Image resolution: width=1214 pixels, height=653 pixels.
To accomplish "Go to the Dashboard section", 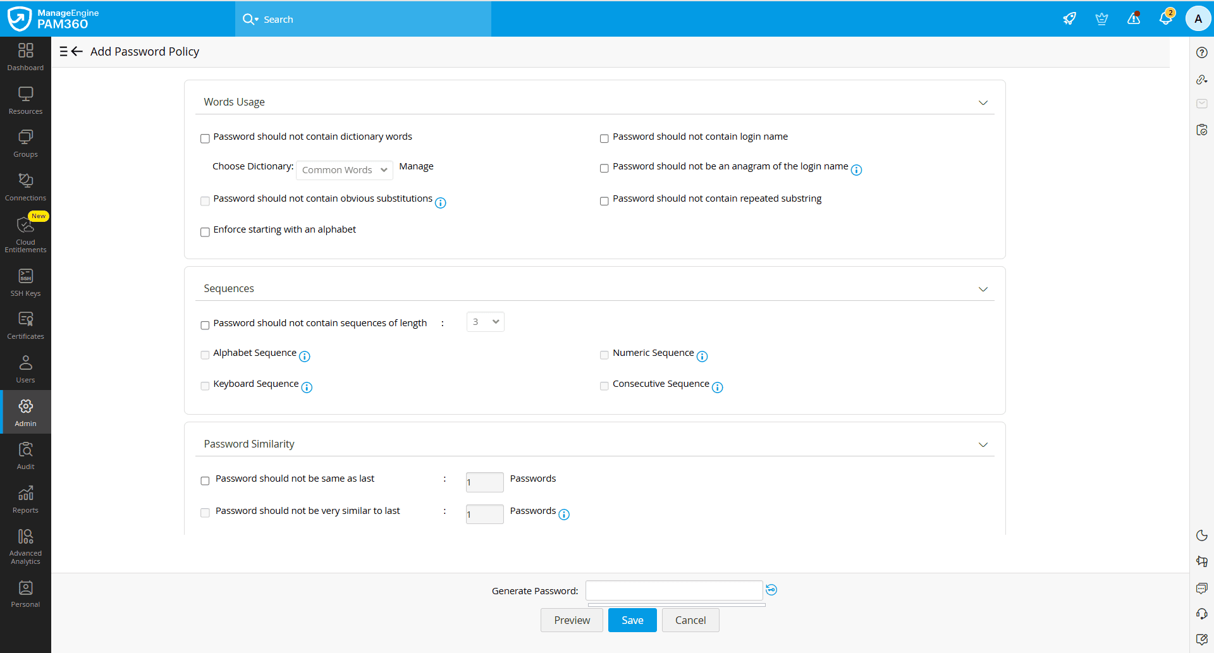I will (25, 56).
